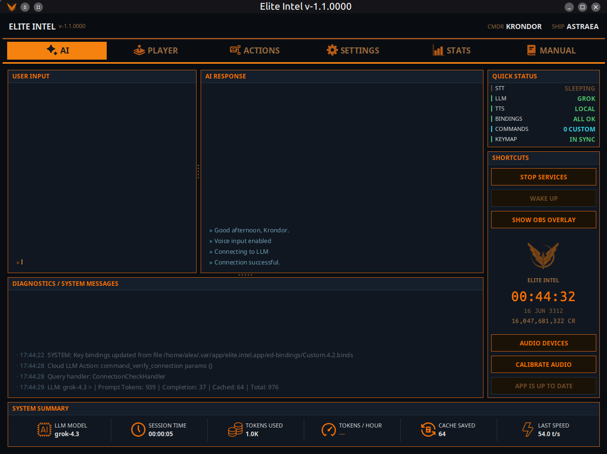Click the "Voice input enabled" response line
The image size is (607, 454).
point(240,241)
